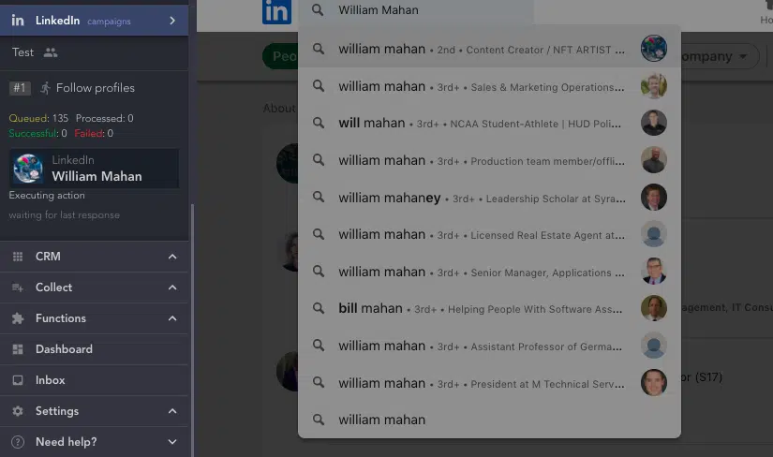Select william mahan Production team member suggestion
The height and width of the screenshot is (457, 773).
pyautogui.click(x=489, y=160)
